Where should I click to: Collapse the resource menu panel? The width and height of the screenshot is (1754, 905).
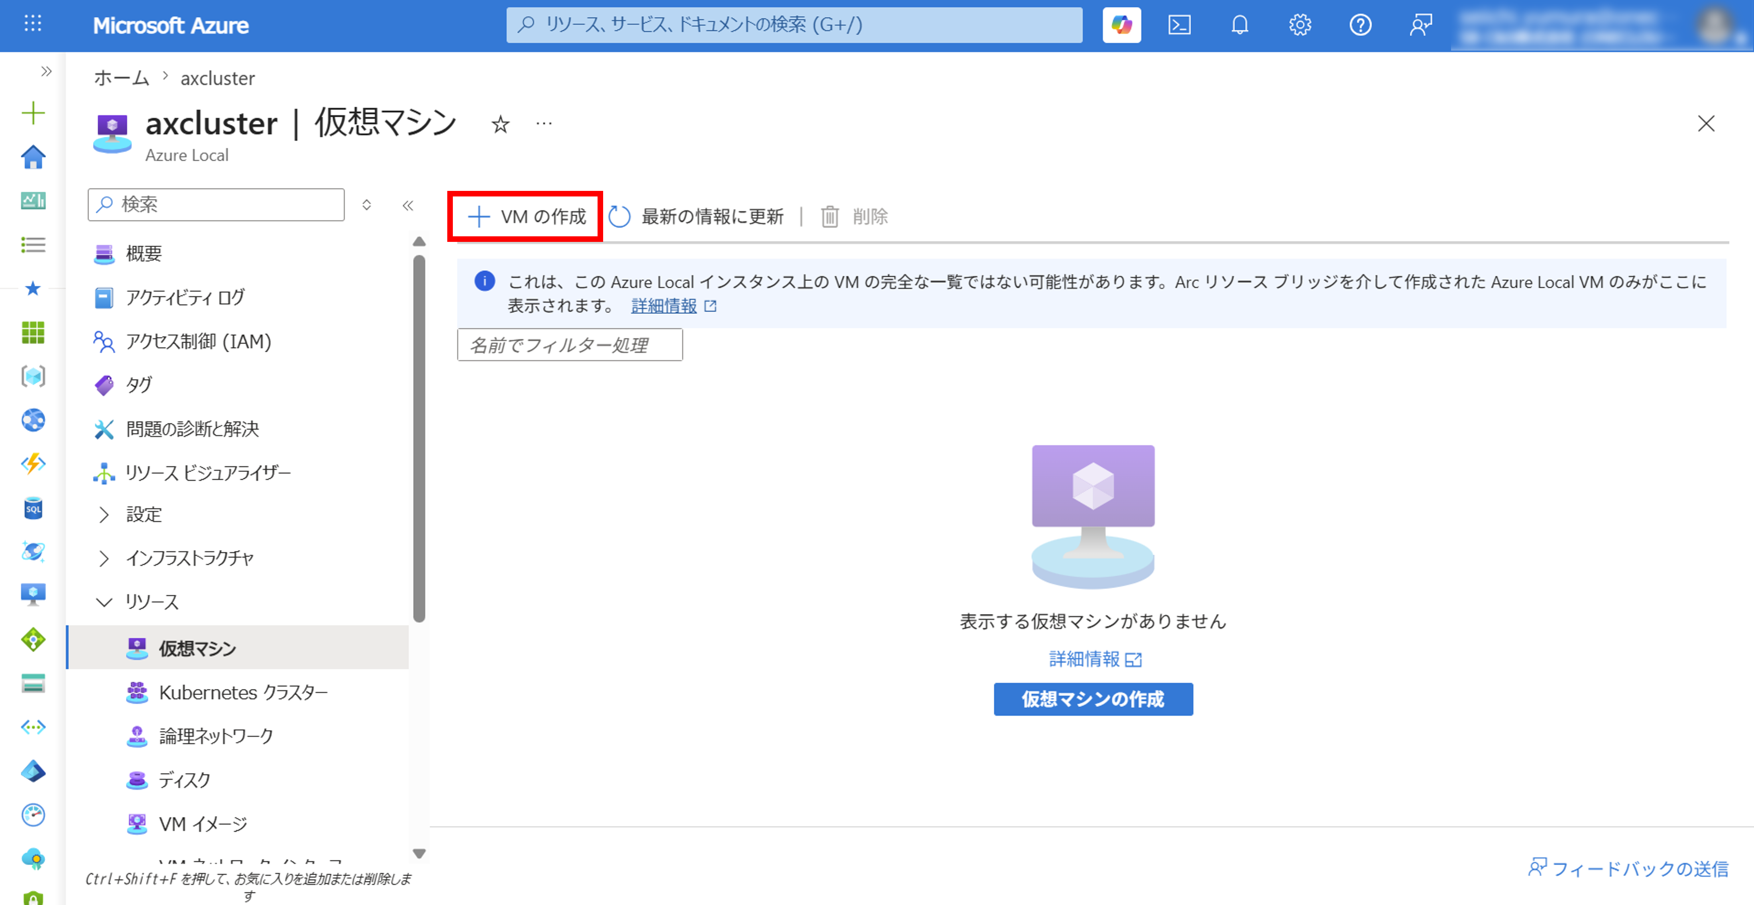(x=407, y=205)
